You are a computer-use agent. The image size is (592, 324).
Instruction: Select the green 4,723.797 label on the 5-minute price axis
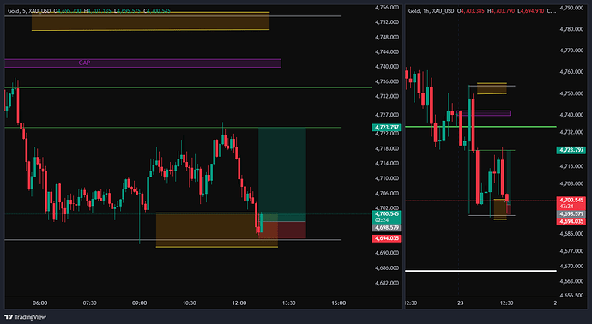[x=386, y=128]
